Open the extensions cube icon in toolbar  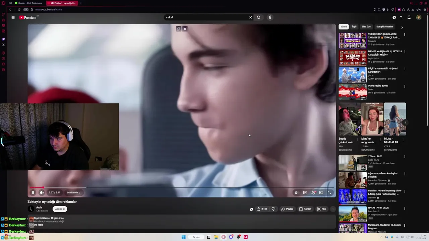coord(404,9)
